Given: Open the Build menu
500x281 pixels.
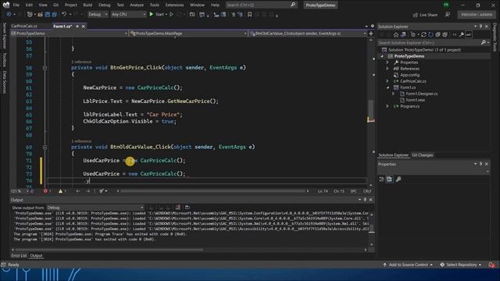Looking at the screenshot, I should (x=87, y=5).
